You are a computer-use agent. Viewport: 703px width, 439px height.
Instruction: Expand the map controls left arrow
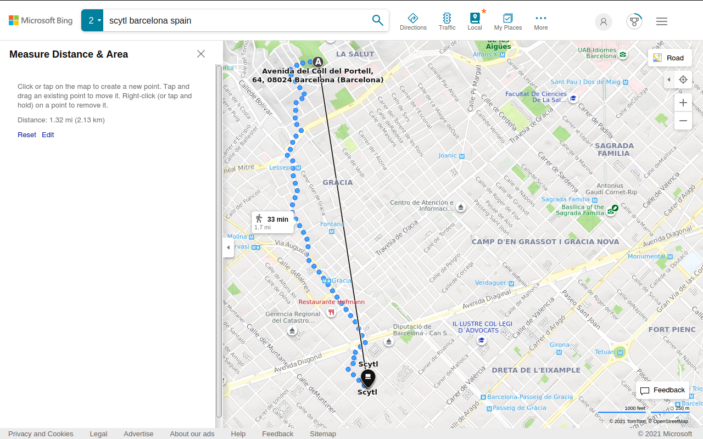[x=669, y=80]
